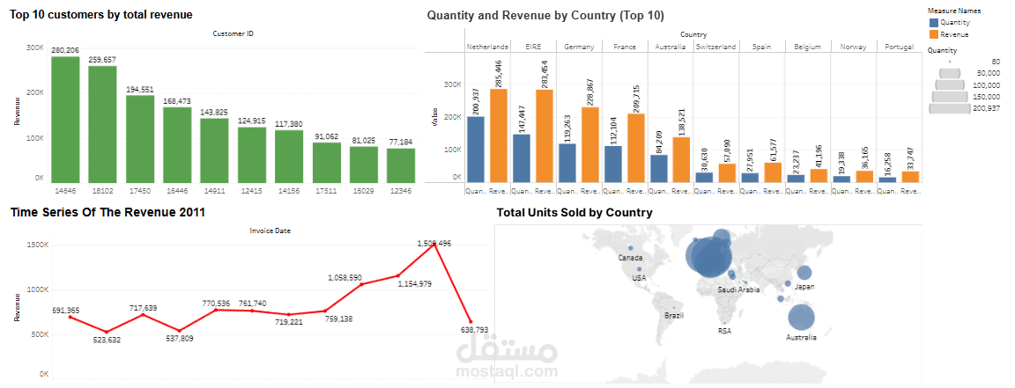This screenshot has width=1015, height=388.
Task: Click the 81,025 data label
Action: 363,140
